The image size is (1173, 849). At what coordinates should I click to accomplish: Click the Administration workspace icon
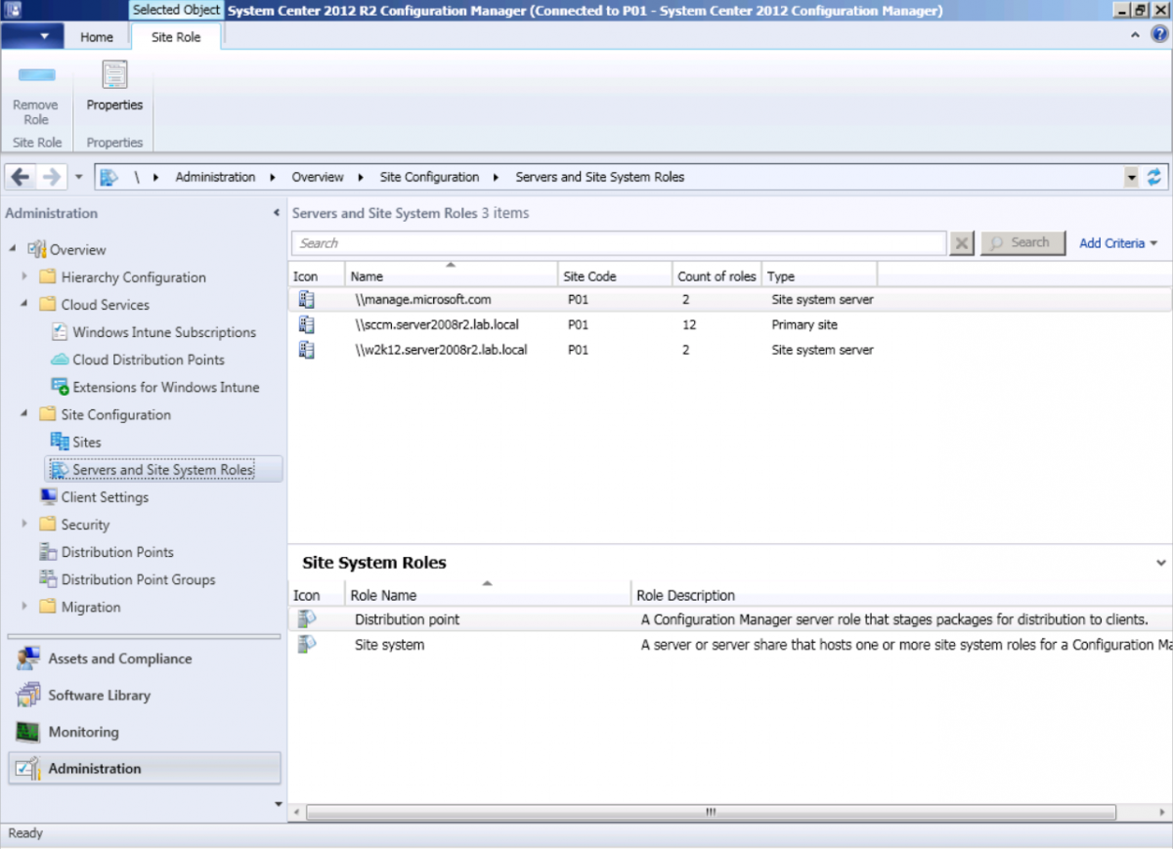point(27,769)
